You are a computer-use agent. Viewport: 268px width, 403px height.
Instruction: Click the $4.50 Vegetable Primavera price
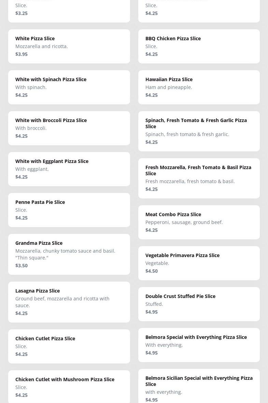pos(152,271)
